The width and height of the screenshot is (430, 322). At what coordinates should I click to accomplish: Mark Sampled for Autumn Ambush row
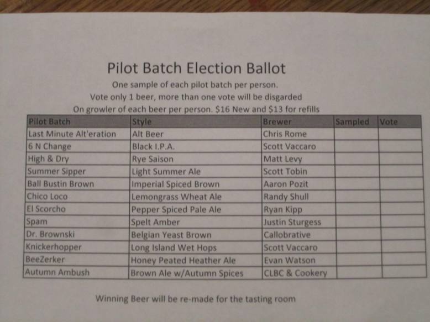pos(356,272)
